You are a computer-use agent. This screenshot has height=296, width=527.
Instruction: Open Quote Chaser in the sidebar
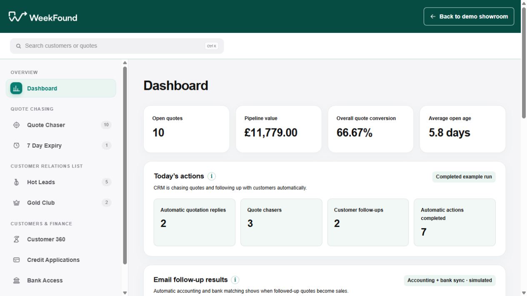pyautogui.click(x=61, y=125)
